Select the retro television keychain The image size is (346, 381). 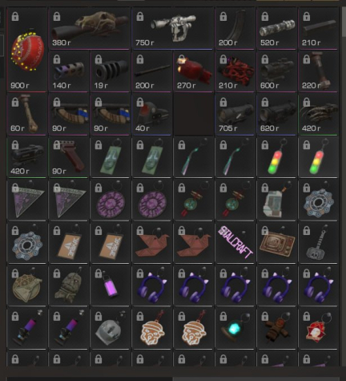pos(276,243)
